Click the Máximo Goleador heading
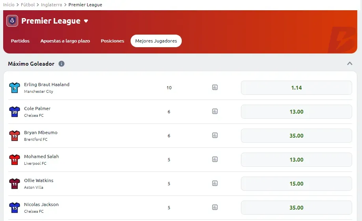 [x=31, y=64]
